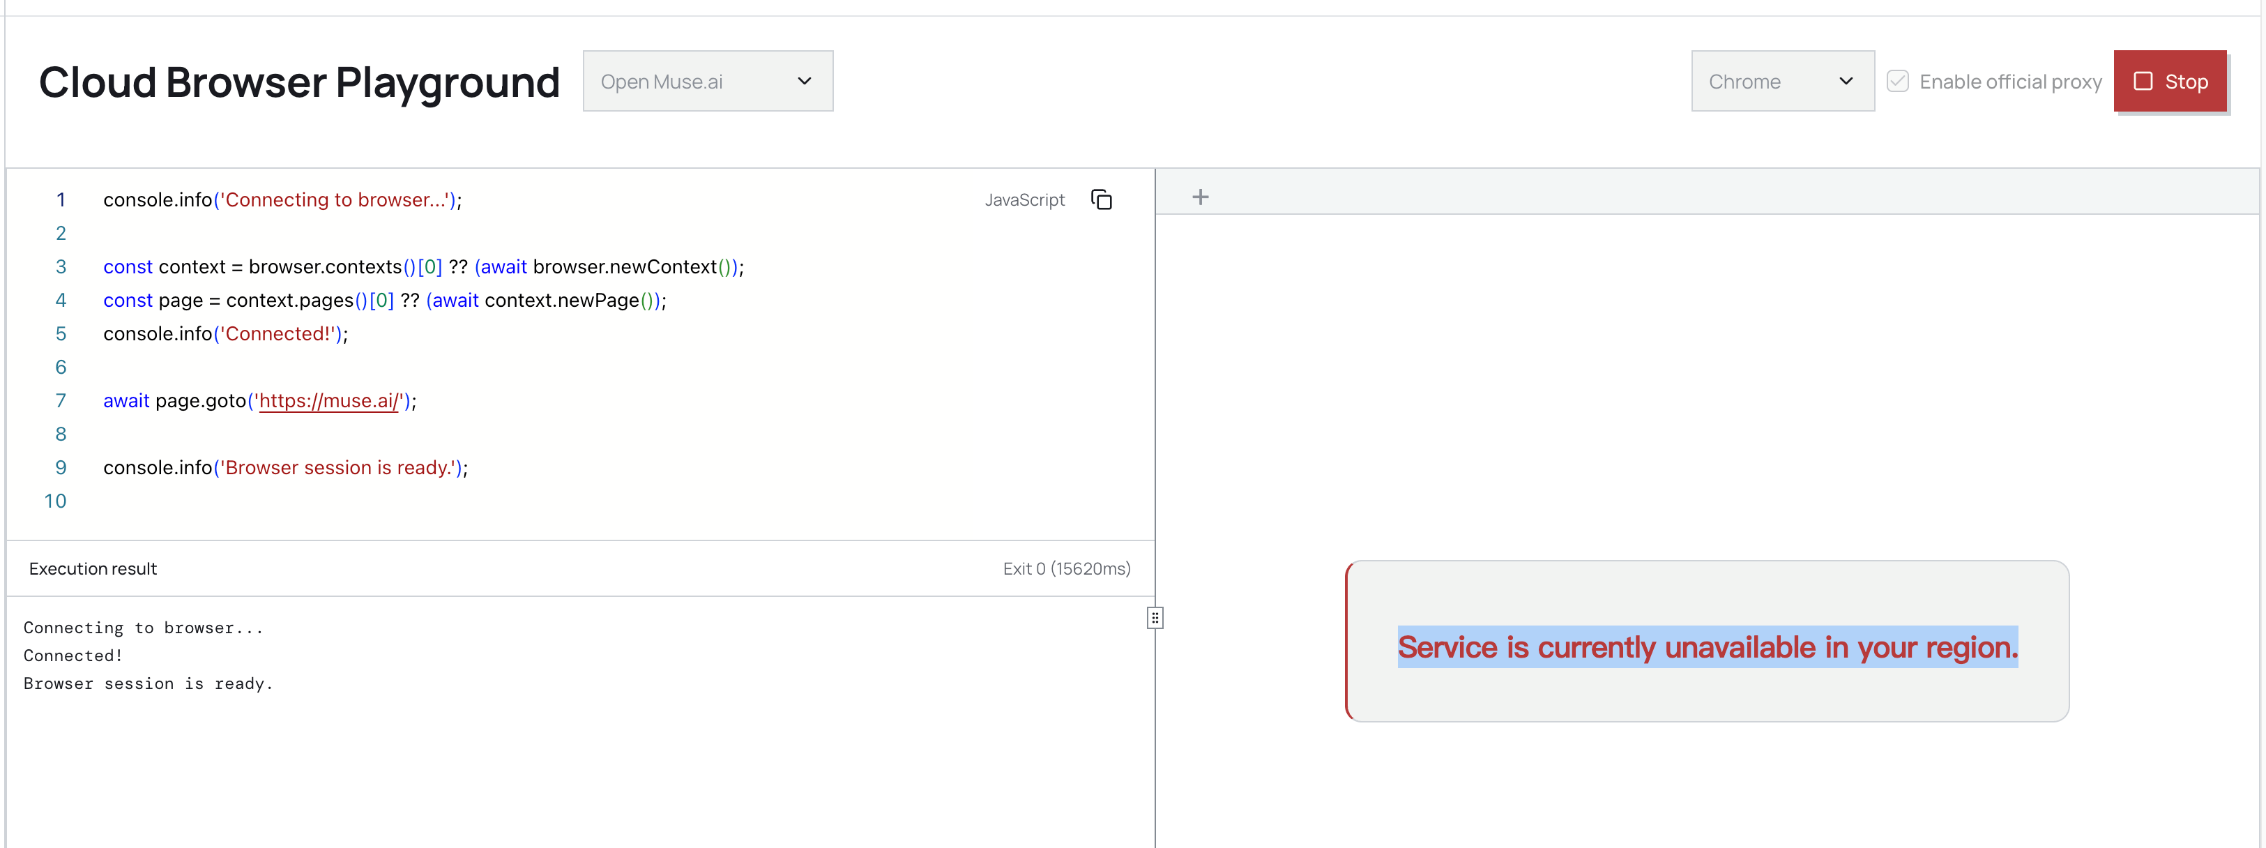Screen dimensions: 2266x848
Task: Click the 'Connected!' output line
Action: tap(73, 656)
